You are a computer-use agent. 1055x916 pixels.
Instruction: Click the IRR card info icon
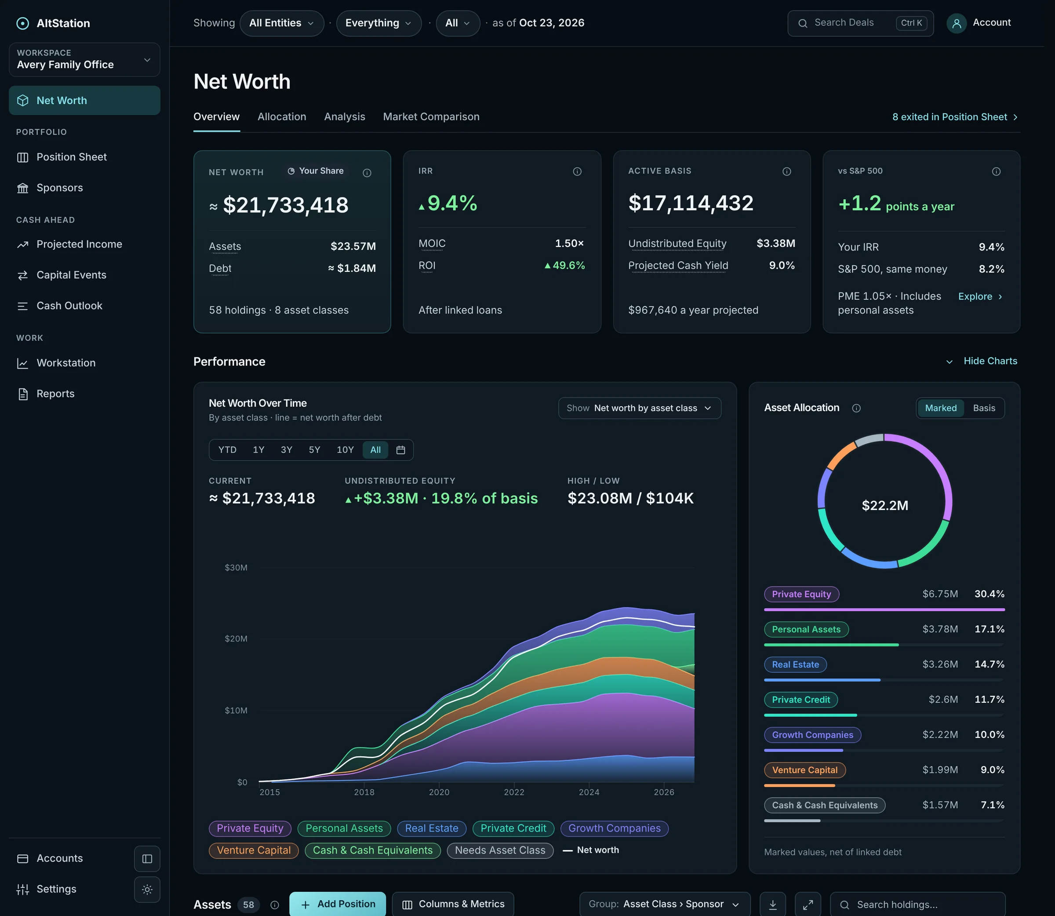pos(577,171)
